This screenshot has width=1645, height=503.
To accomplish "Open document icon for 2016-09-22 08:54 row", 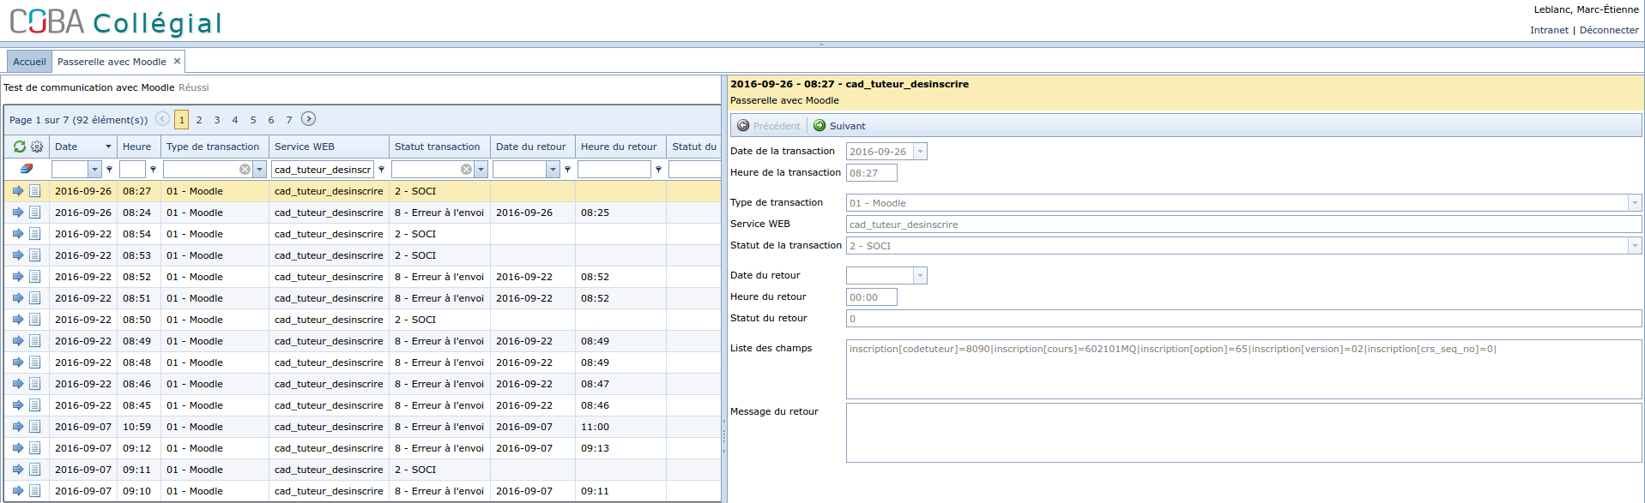I will point(35,234).
